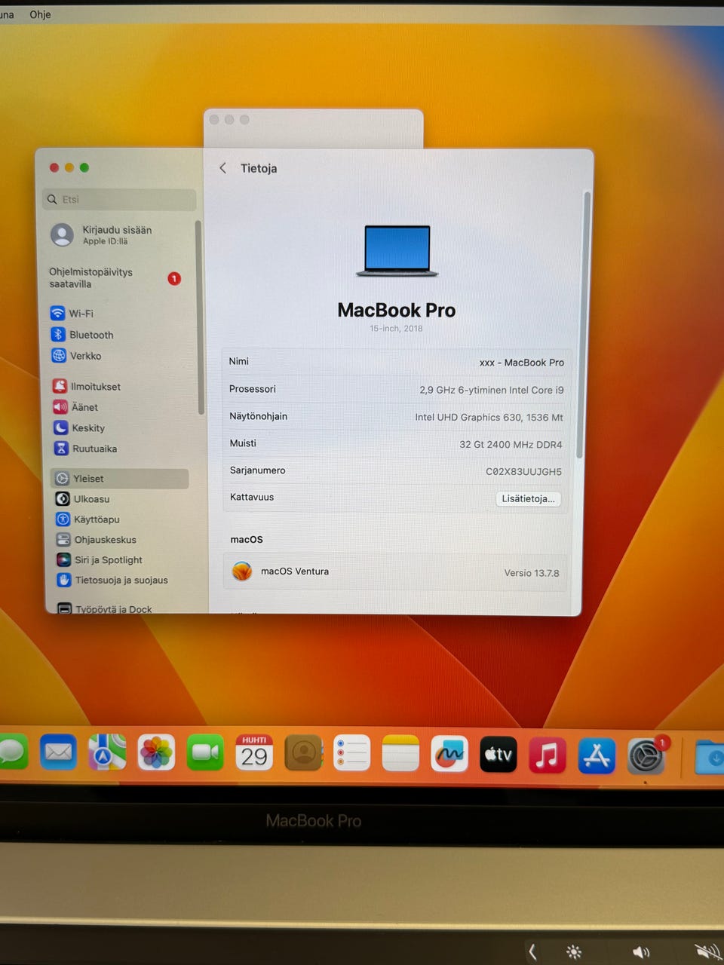Open Freeform from the Dock
Screen dimensions: 724x965
point(449,754)
